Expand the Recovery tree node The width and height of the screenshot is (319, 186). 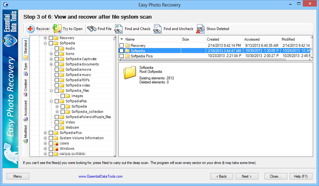pyautogui.click(x=45, y=38)
